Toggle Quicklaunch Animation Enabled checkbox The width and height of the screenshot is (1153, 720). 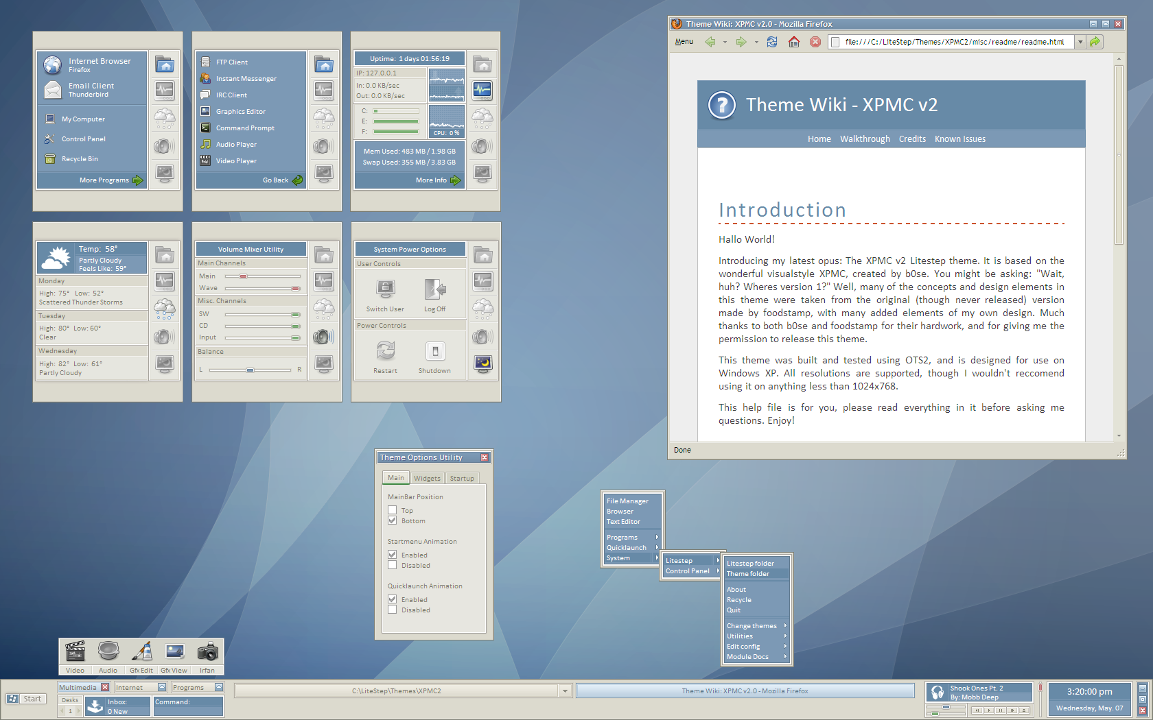(393, 599)
